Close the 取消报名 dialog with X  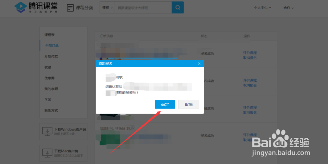[x=199, y=64]
